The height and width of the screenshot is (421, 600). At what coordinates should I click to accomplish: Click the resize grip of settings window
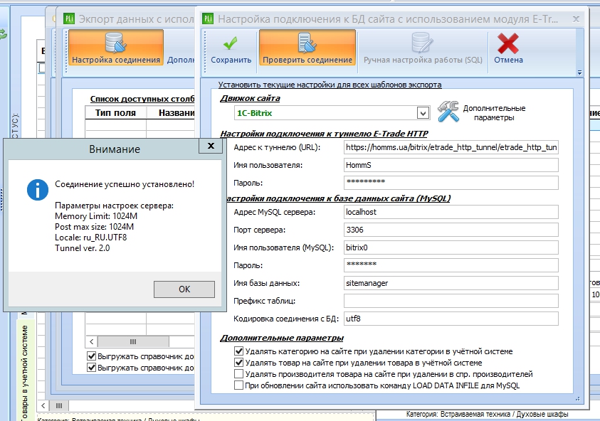coord(577,399)
